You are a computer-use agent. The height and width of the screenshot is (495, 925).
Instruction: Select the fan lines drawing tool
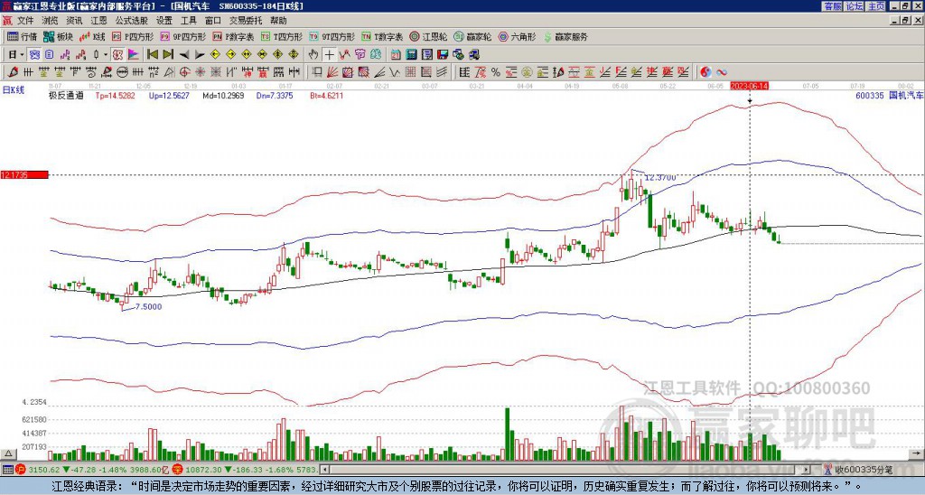(332, 72)
